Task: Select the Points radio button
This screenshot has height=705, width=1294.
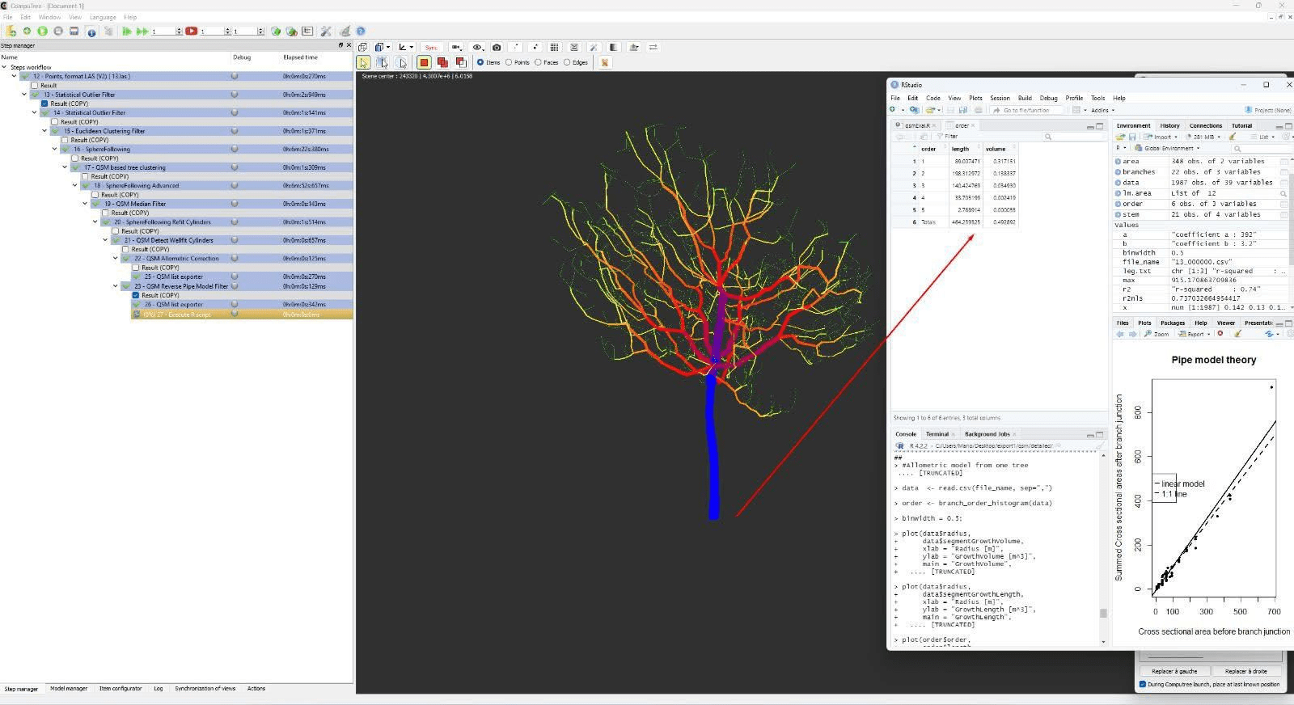Action: click(x=510, y=62)
